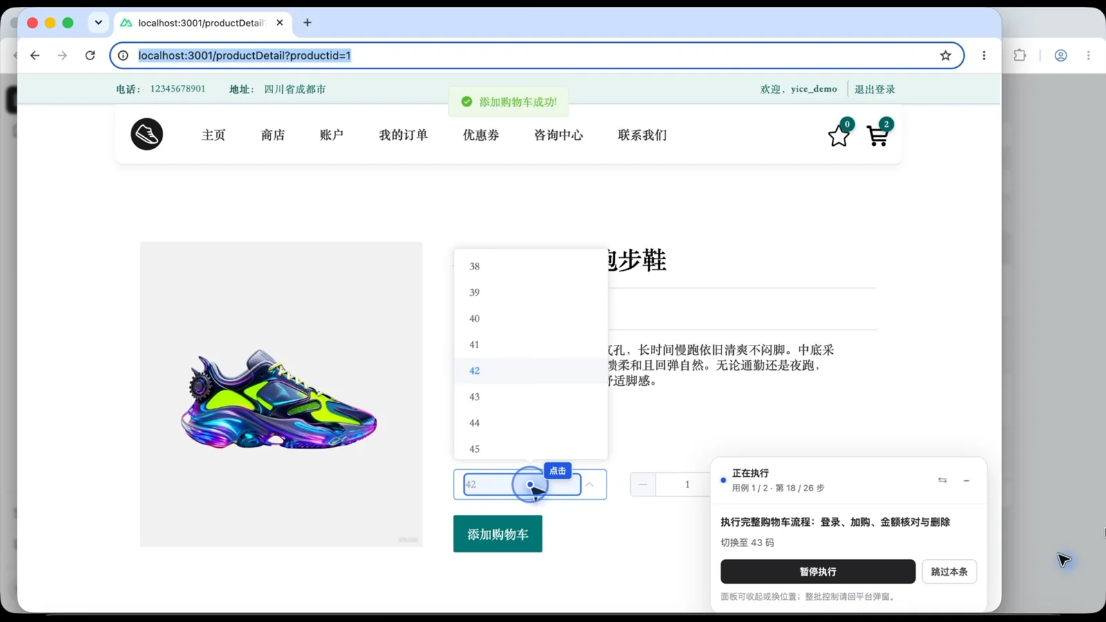Click the 切换至 43 码 step text

click(x=747, y=543)
